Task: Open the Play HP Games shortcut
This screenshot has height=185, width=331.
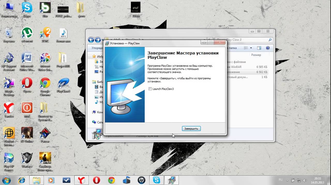Action: (9, 162)
